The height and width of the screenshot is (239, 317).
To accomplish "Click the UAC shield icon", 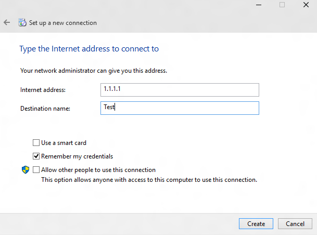I will [x=25, y=170].
